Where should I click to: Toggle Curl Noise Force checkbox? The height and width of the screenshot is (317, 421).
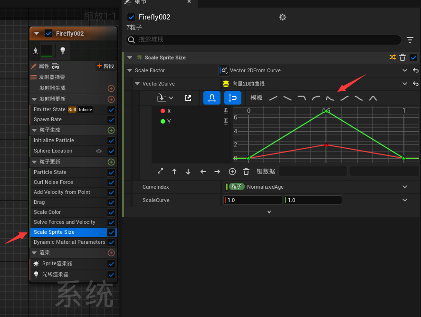point(111,183)
